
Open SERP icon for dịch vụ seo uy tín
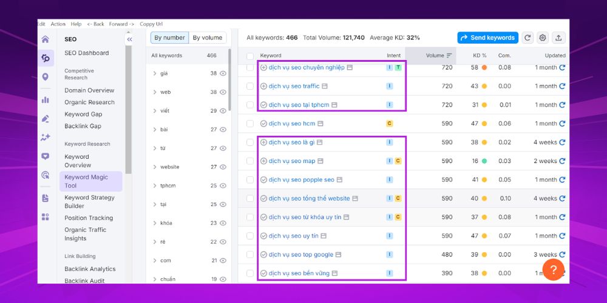[324, 236]
